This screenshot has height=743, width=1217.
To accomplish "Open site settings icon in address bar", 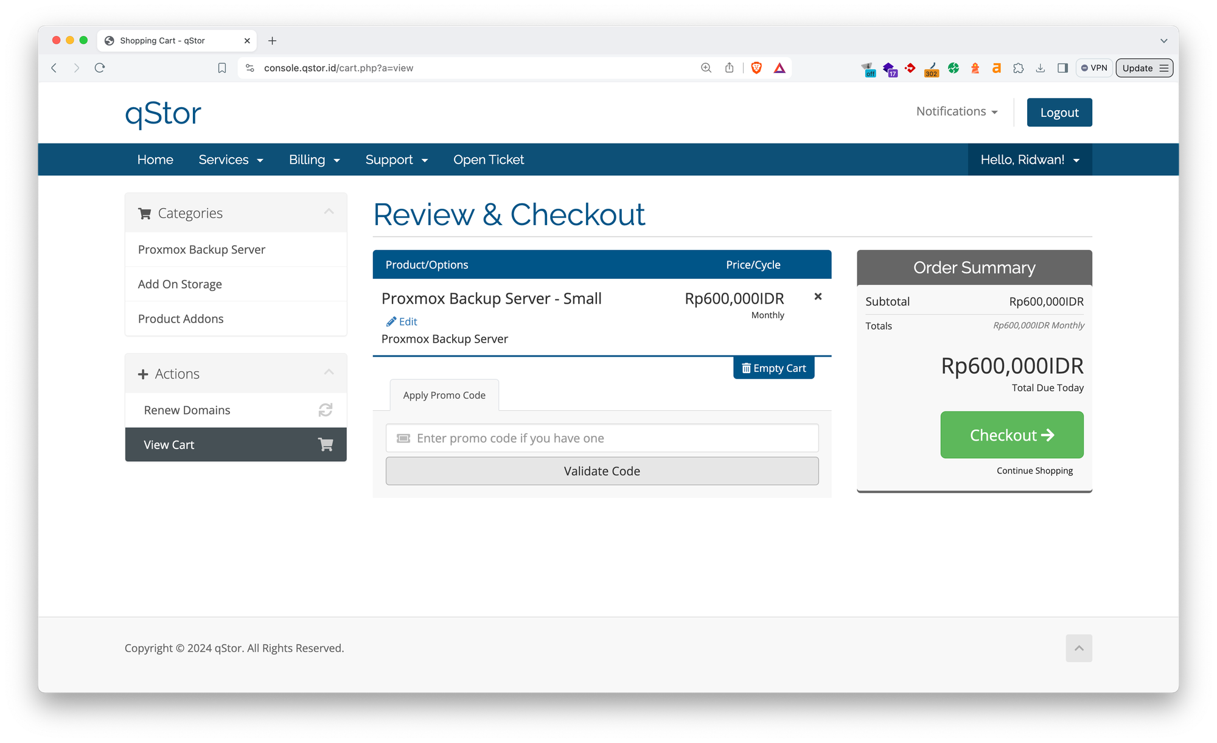I will coord(250,68).
